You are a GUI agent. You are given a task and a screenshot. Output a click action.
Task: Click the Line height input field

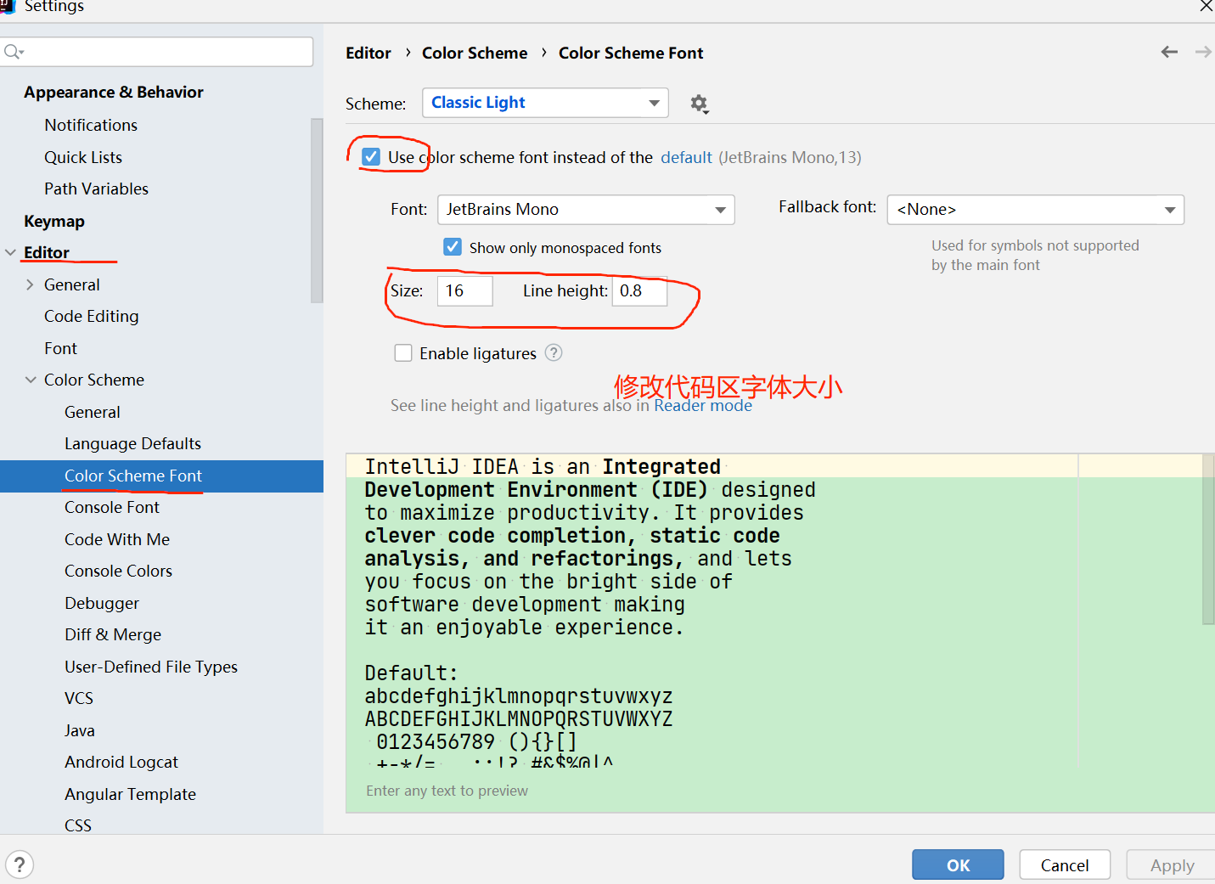639,290
